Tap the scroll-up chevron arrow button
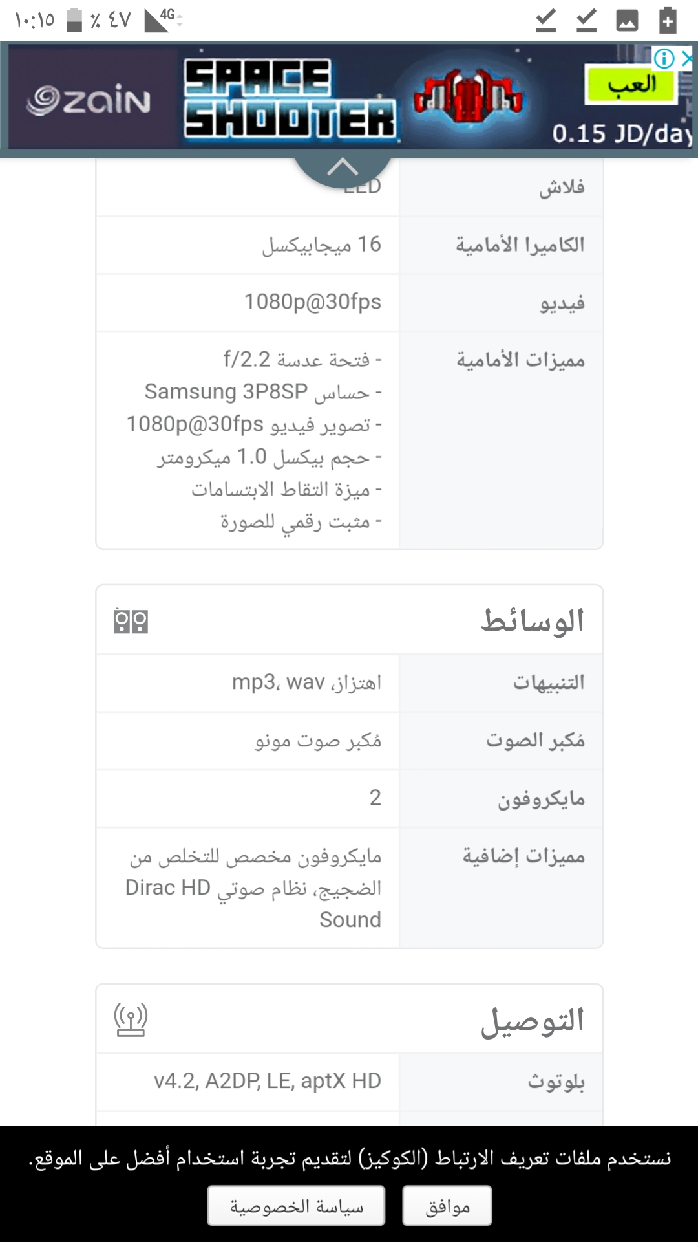The image size is (698, 1242). (x=343, y=169)
